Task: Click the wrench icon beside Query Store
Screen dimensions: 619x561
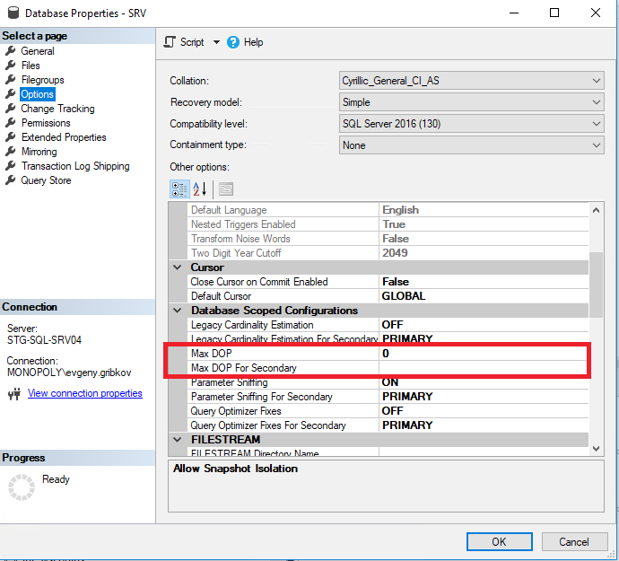Action: tap(10, 180)
